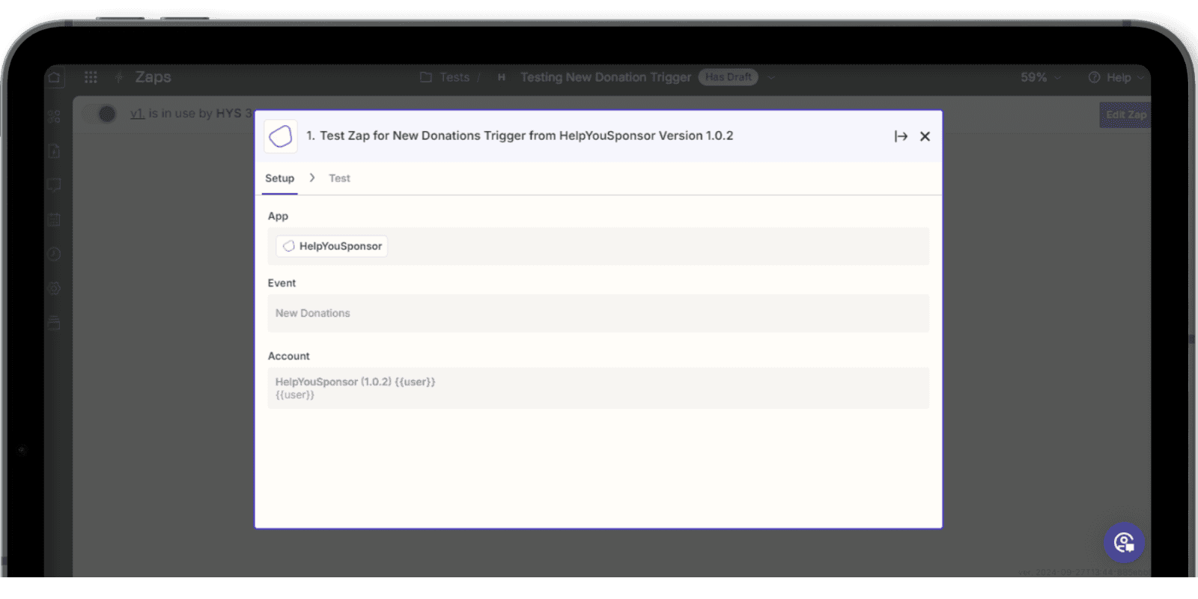The width and height of the screenshot is (1198, 599).
Task: Click the chevron between Setup and Test
Action: (312, 178)
